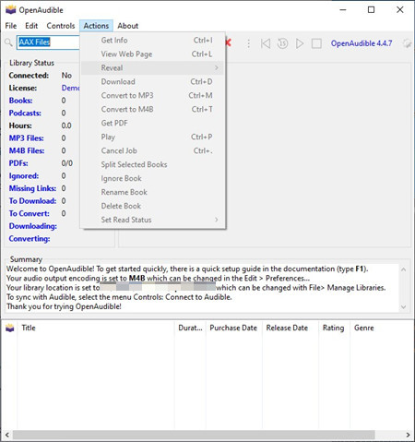Viewport: 415px width, 442px height.
Task: Click horizontal scrollbar right arrow
Action: (x=408, y=435)
